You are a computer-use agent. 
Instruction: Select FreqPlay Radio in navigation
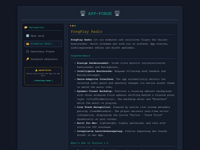coord(43,44)
